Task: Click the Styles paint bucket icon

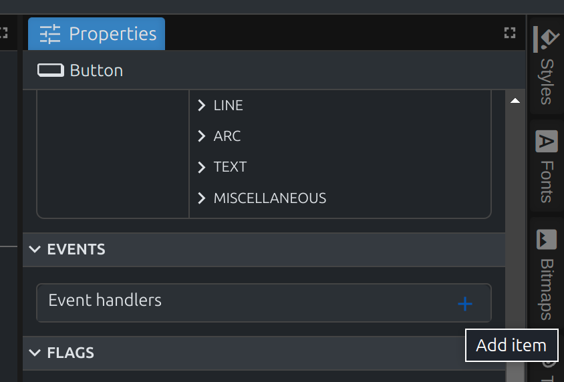Action: tap(548, 39)
